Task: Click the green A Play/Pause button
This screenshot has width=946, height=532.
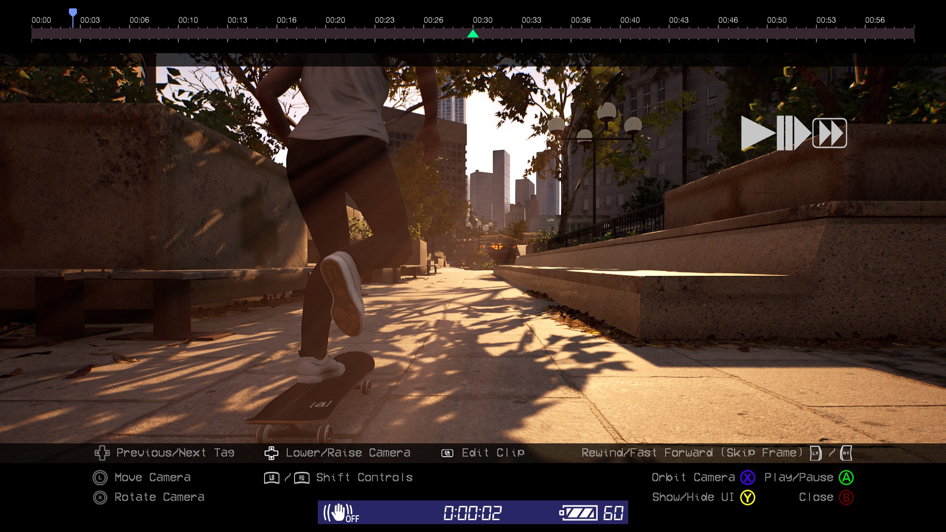Action: click(x=846, y=477)
